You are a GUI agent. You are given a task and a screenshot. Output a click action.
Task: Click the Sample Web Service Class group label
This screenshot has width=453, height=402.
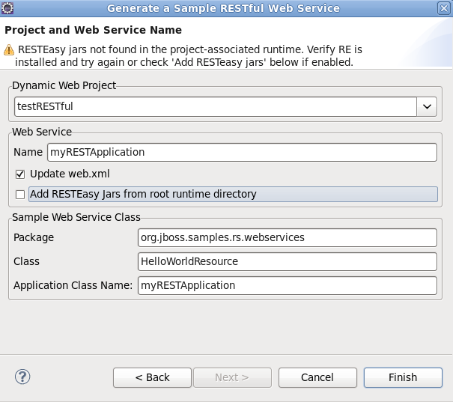[76, 217]
